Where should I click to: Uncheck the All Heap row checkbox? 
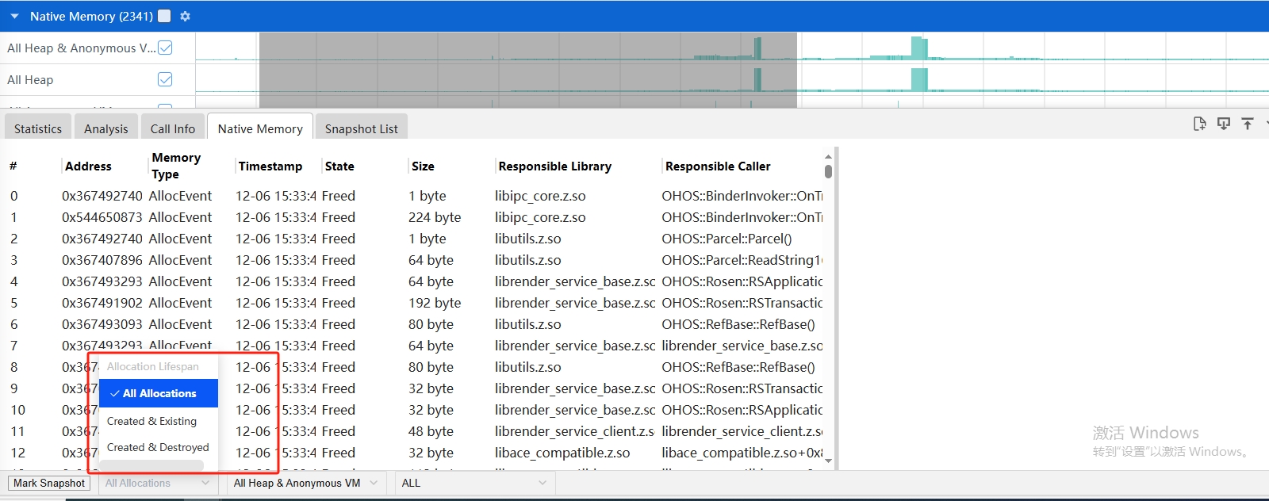pos(165,79)
